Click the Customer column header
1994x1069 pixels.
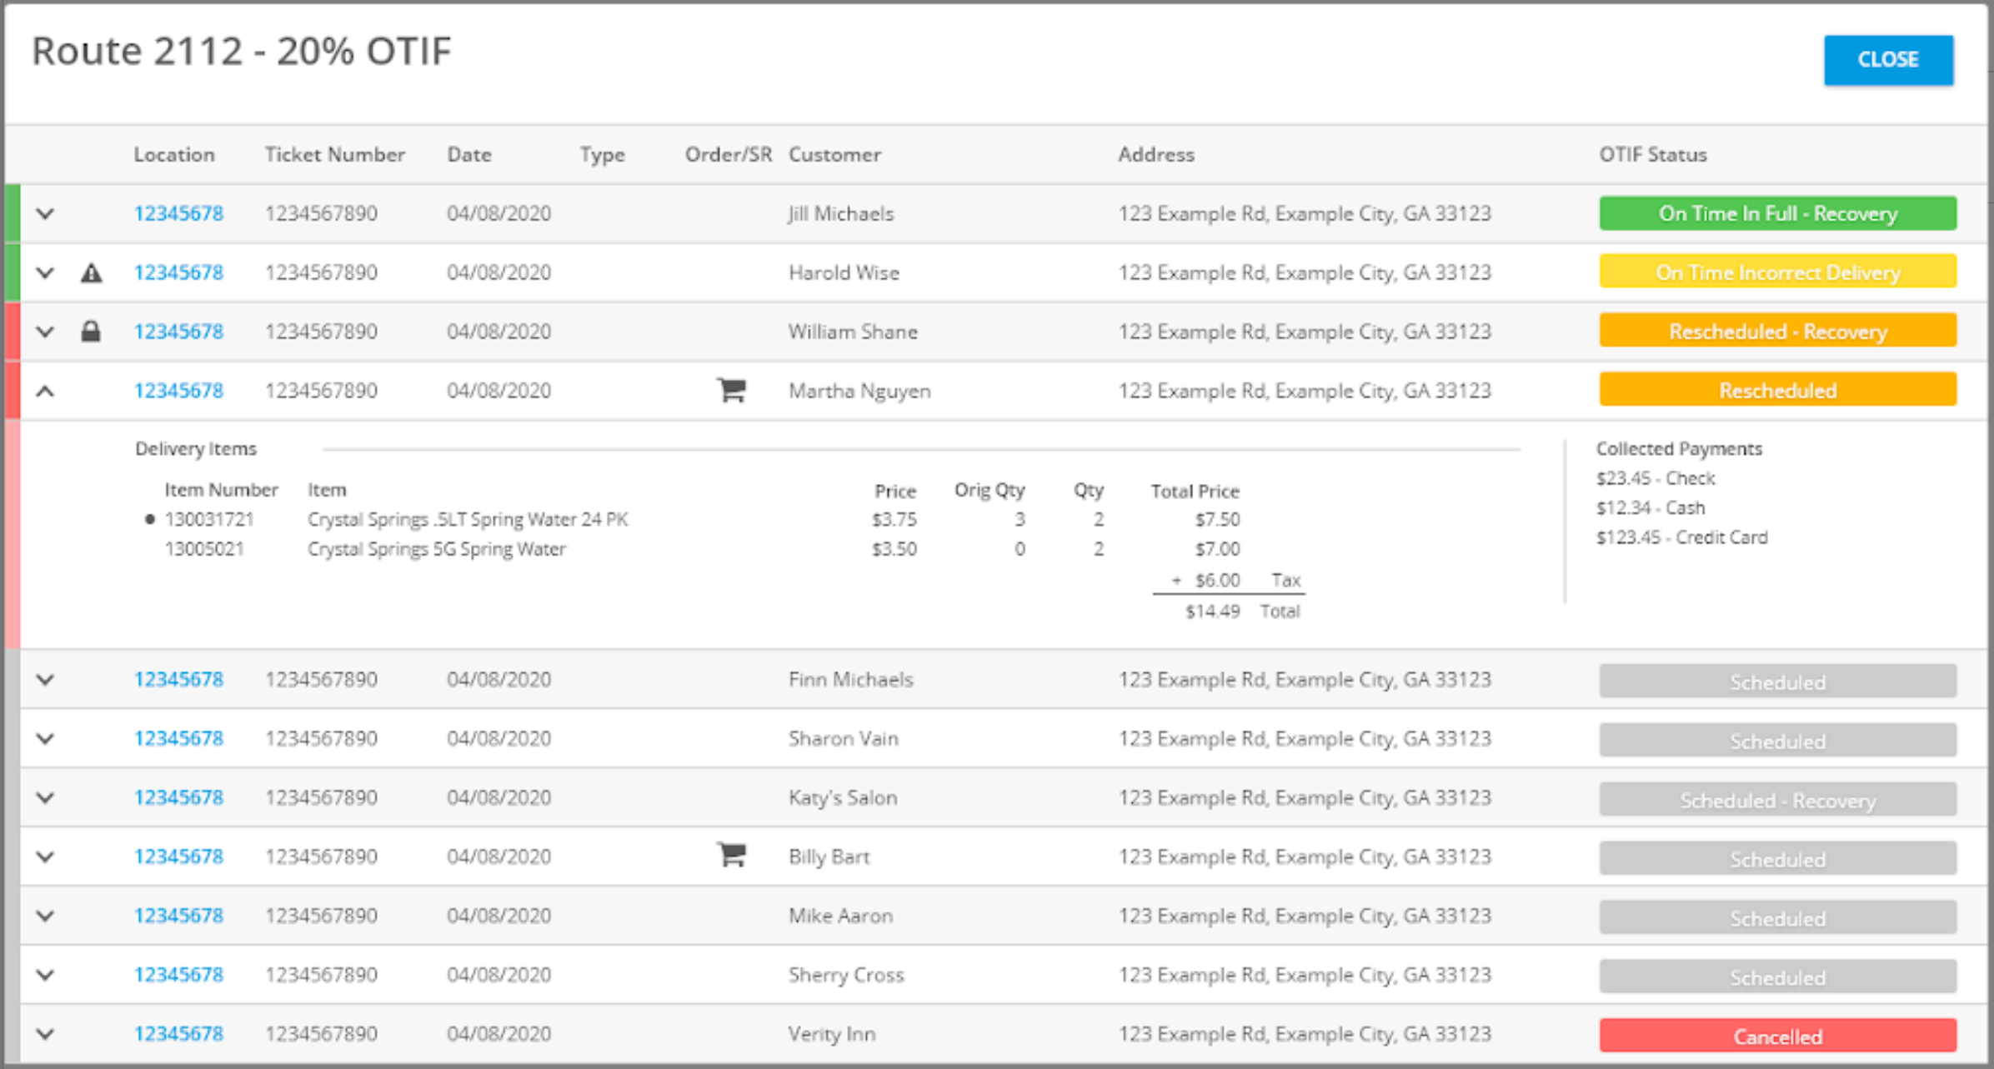[x=834, y=154]
